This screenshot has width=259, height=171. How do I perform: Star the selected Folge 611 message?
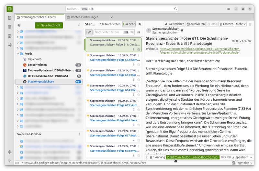coord(139,49)
